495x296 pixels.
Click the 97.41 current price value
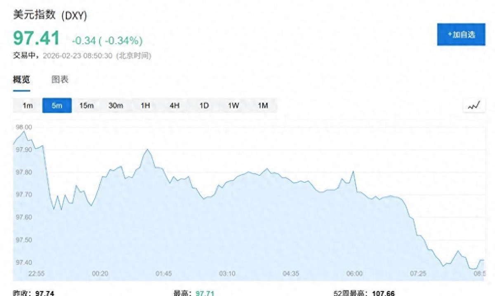(36, 38)
